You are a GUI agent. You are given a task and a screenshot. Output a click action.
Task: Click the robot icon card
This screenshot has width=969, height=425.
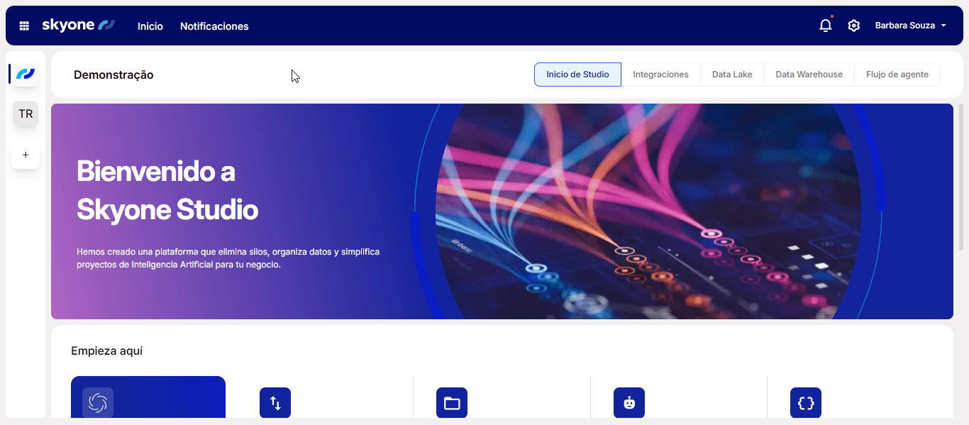click(629, 403)
